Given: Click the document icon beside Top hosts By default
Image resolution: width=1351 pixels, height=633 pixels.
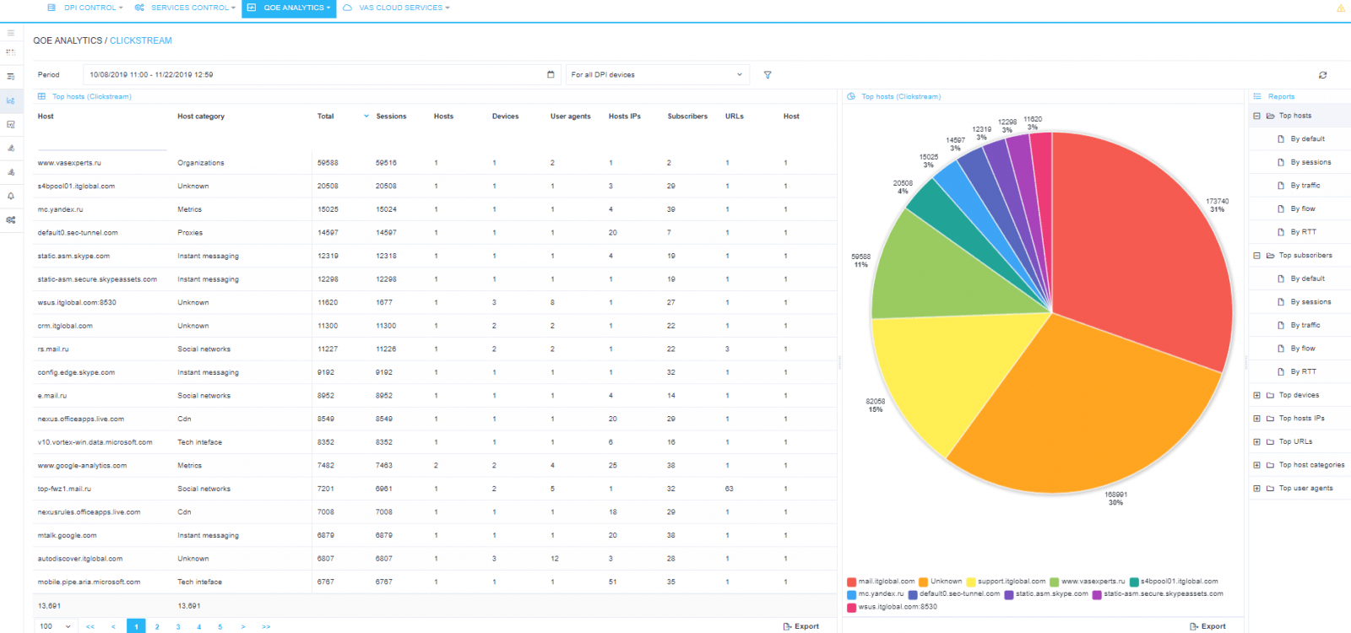Looking at the screenshot, I should pos(1281,138).
